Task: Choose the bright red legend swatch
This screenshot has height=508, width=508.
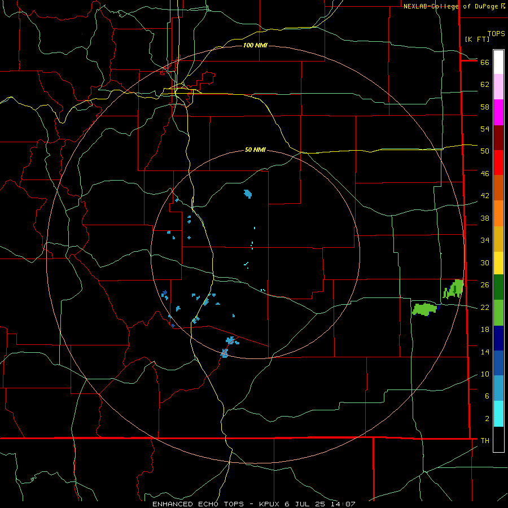Action: pyautogui.click(x=498, y=163)
